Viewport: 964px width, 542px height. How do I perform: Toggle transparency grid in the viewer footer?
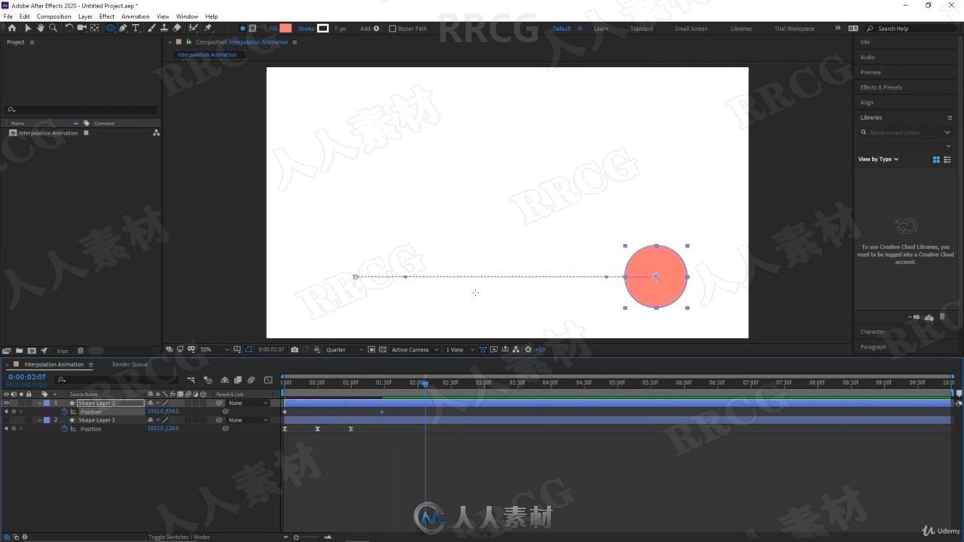(383, 349)
